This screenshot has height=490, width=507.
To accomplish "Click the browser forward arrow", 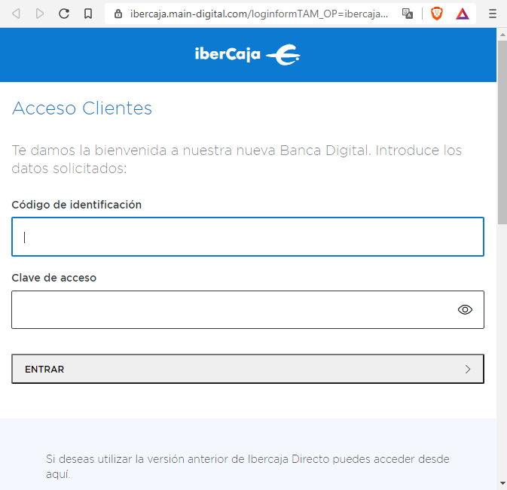I will pos(40,14).
